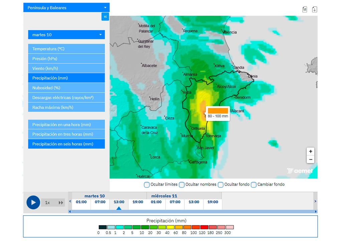Download the map image
Image resolution: width=342 pixels, height=241 pixels.
(314, 9)
